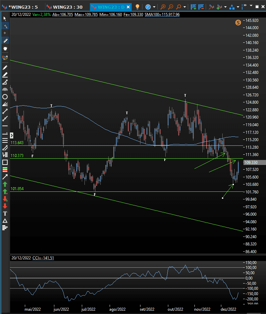This screenshot has width=266, height=314.
Task: Select the three-point line tool
Action: click(5, 119)
